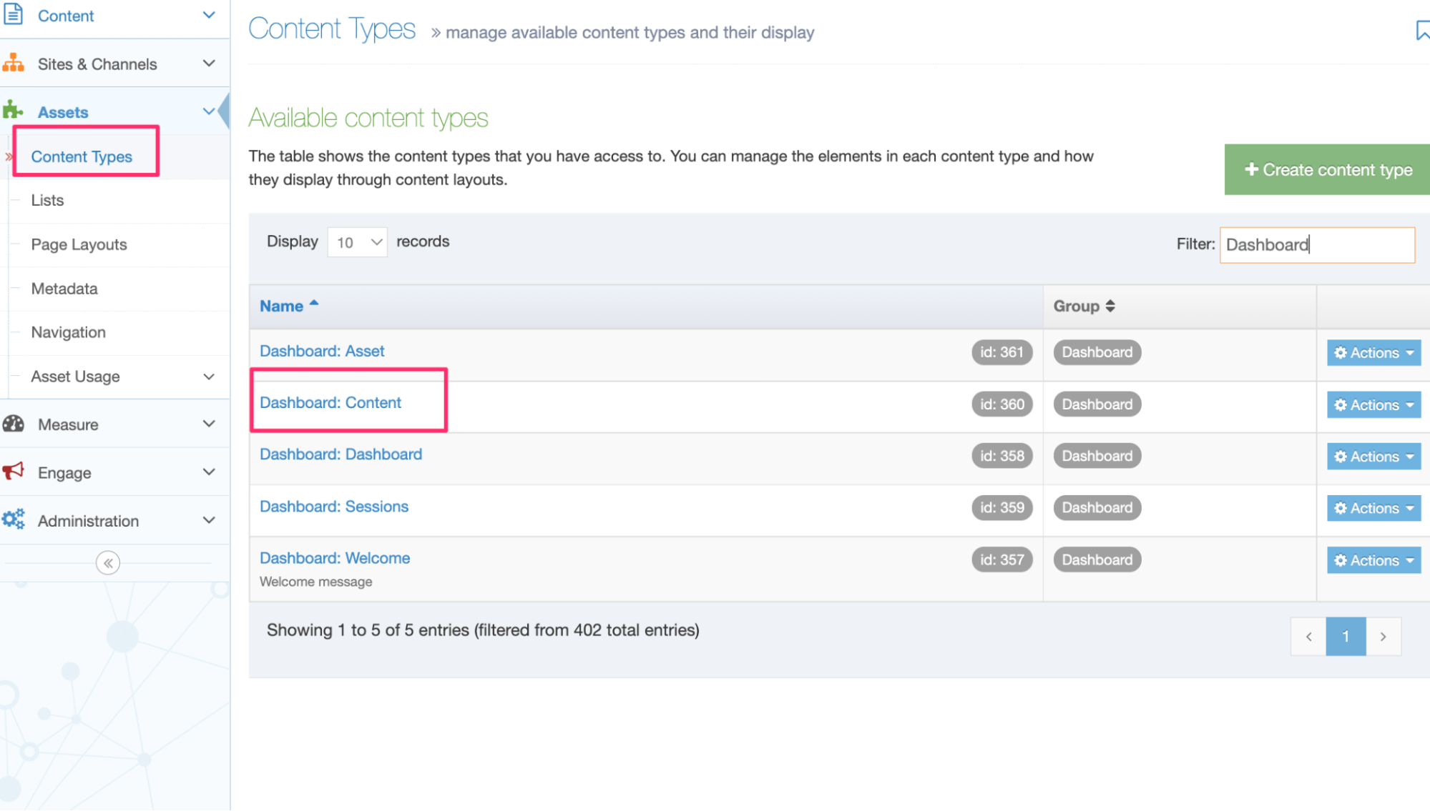Click the bookmark icon at top right

1421,30
